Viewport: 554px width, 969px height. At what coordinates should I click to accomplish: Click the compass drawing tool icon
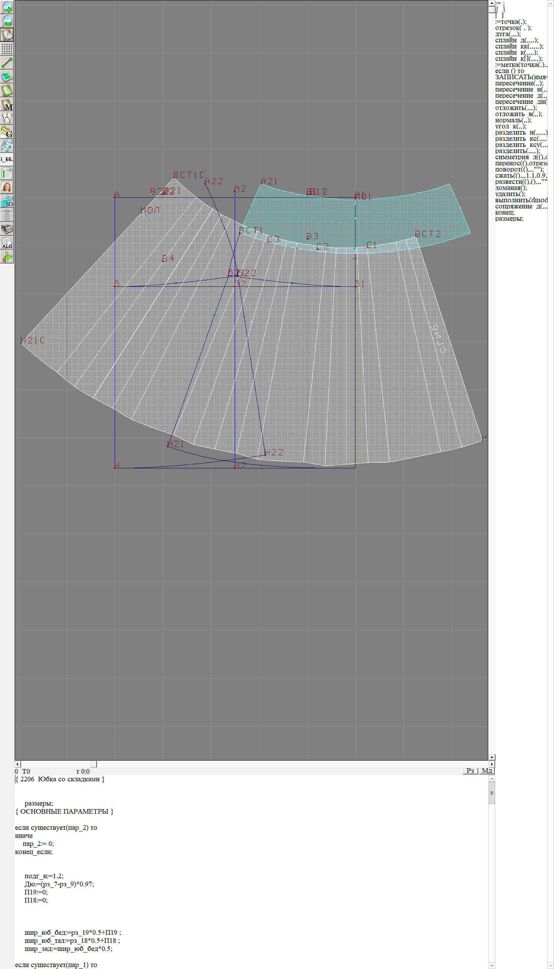point(7,118)
